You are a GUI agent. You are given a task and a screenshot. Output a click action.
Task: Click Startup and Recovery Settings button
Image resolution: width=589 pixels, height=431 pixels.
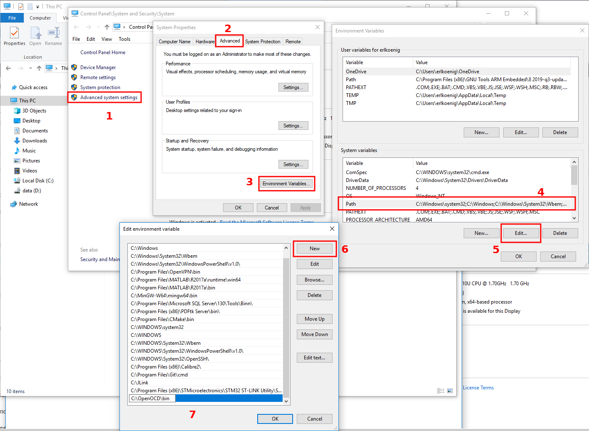(293, 164)
